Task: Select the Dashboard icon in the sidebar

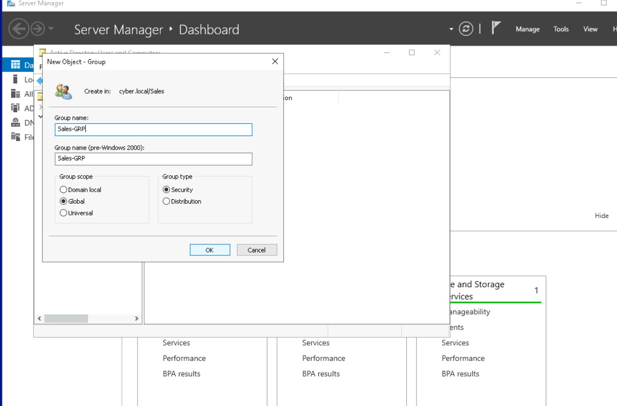Action: coord(16,65)
